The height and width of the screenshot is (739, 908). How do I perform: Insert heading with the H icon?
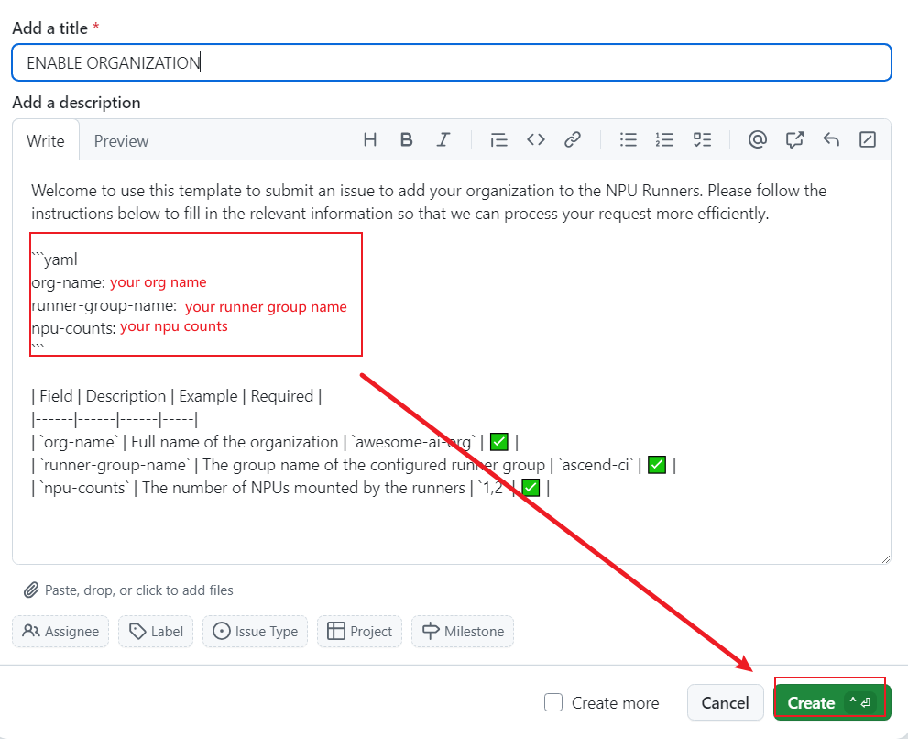click(370, 139)
